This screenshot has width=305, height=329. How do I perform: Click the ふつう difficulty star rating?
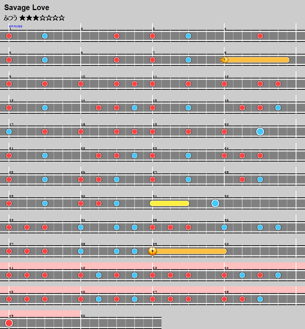(34, 18)
